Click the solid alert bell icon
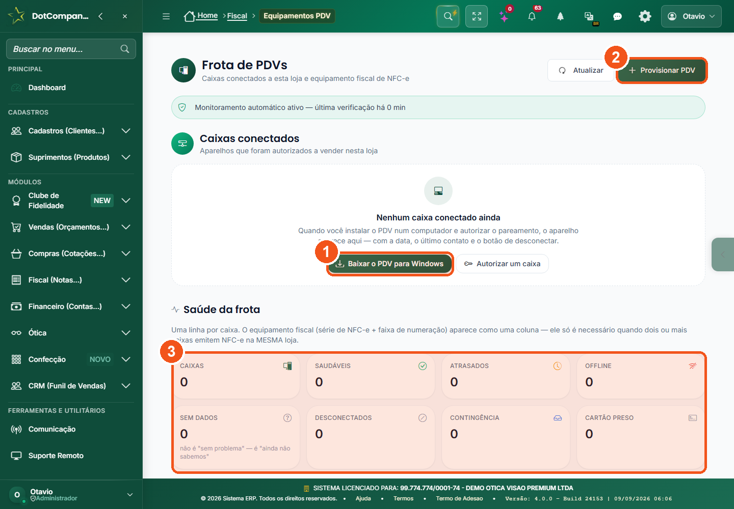The width and height of the screenshot is (734, 509). [560, 16]
